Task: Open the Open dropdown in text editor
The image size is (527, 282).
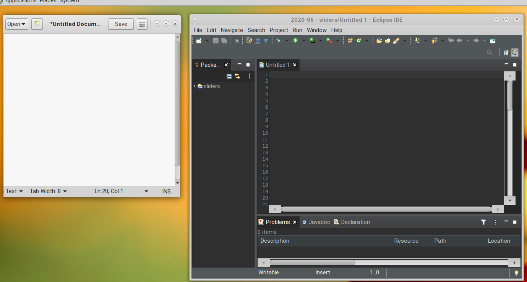Action: [17, 24]
